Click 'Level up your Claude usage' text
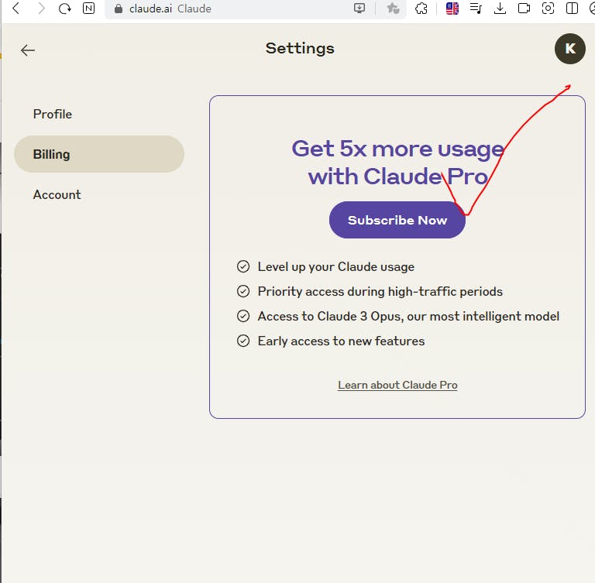 [x=335, y=266]
